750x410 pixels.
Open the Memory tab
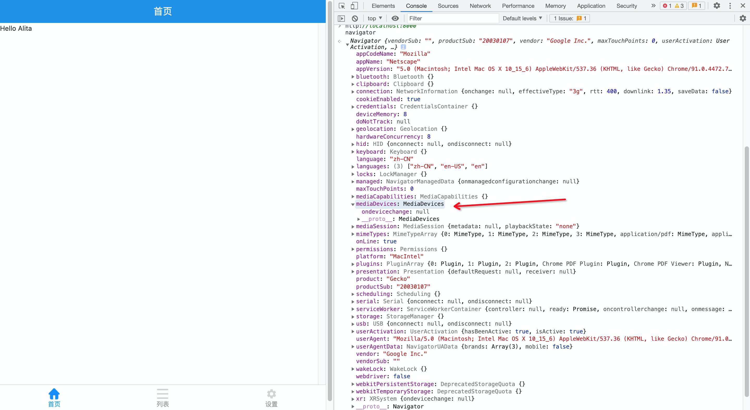pyautogui.click(x=555, y=6)
